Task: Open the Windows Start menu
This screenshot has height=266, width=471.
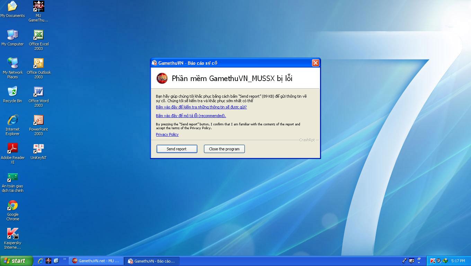Action: point(16,261)
